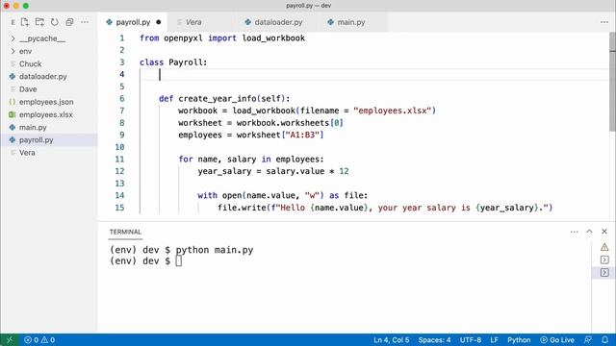Screen dimensions: 616x346
Task: Select the TERMINAL panel tab
Action: pyautogui.click(x=125, y=232)
